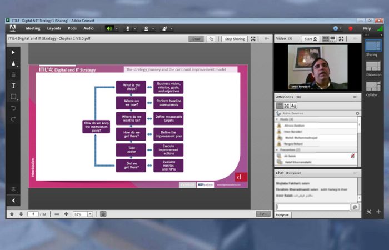
Task: Open the Help menu
Action: click(367, 28)
